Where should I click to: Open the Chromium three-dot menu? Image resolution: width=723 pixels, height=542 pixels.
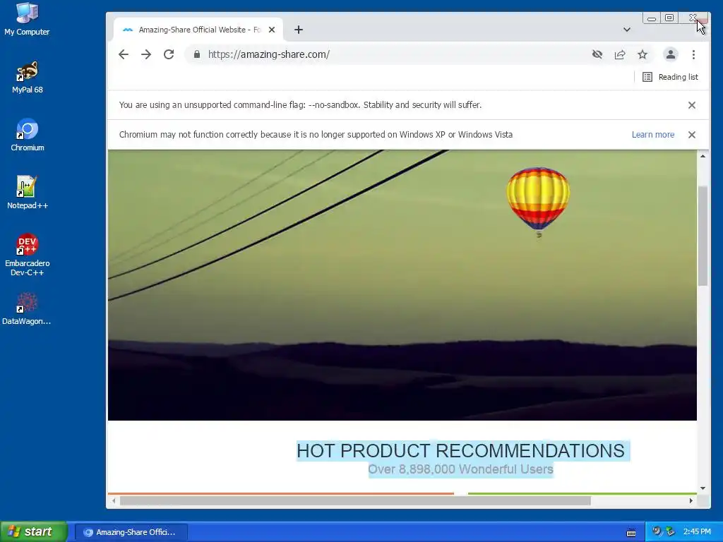point(693,54)
